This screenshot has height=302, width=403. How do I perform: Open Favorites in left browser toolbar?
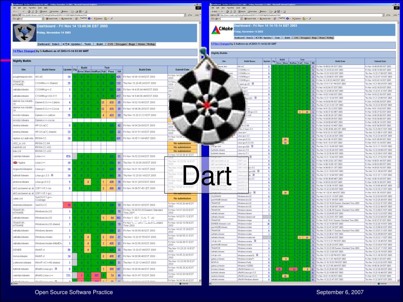point(54,11)
